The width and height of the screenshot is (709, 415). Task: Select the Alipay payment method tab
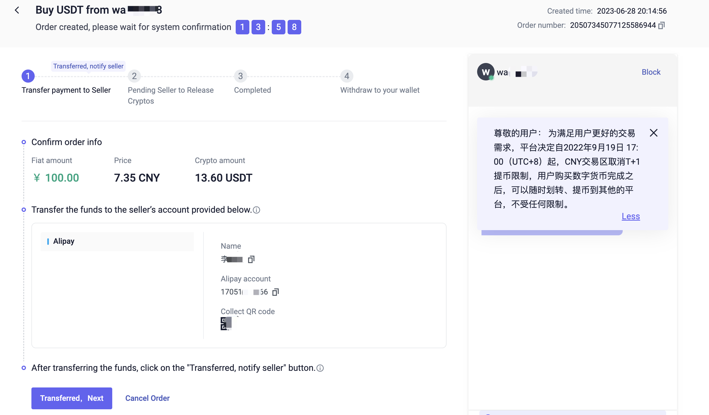[117, 241]
